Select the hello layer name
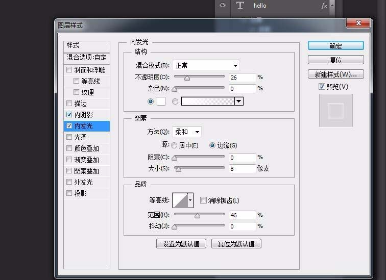 (260, 6)
